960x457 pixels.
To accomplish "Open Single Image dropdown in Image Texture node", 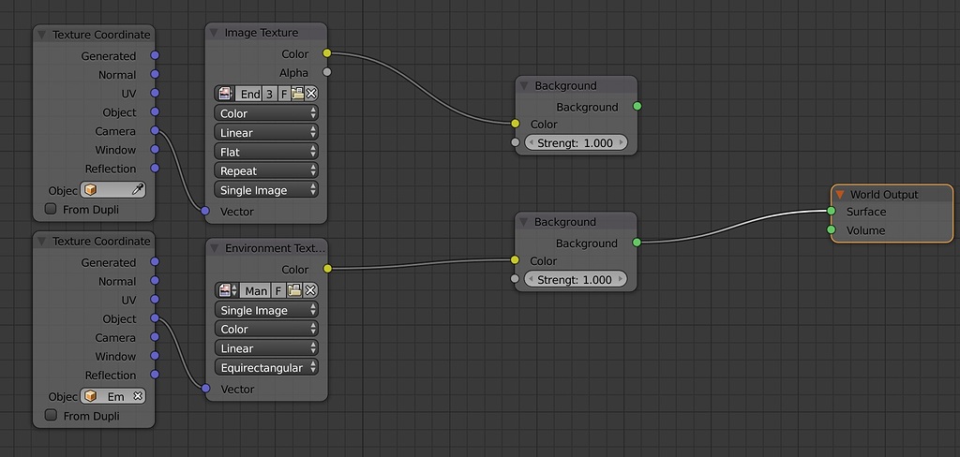I will 266,190.
